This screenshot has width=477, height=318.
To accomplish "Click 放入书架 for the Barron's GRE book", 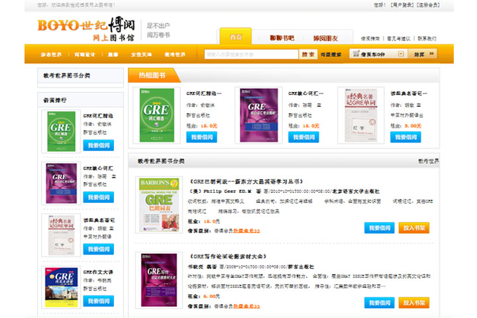I will pyautogui.click(x=414, y=228).
